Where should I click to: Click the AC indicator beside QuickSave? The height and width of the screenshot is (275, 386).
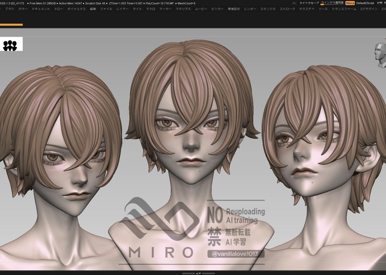pos(294,3)
